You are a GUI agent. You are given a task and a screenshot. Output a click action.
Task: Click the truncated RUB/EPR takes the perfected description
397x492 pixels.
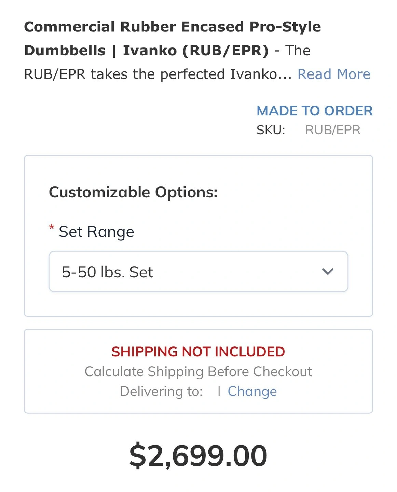point(157,74)
